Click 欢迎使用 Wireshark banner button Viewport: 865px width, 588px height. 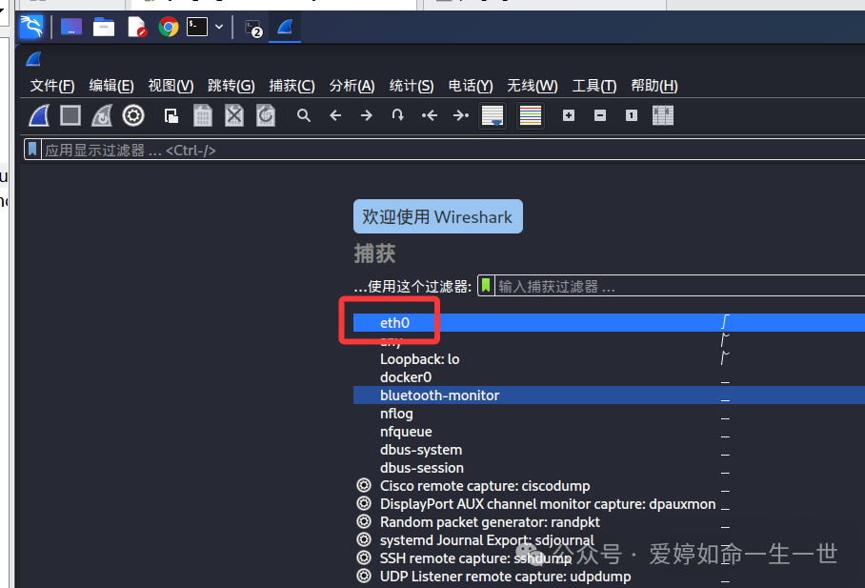pyautogui.click(x=438, y=216)
